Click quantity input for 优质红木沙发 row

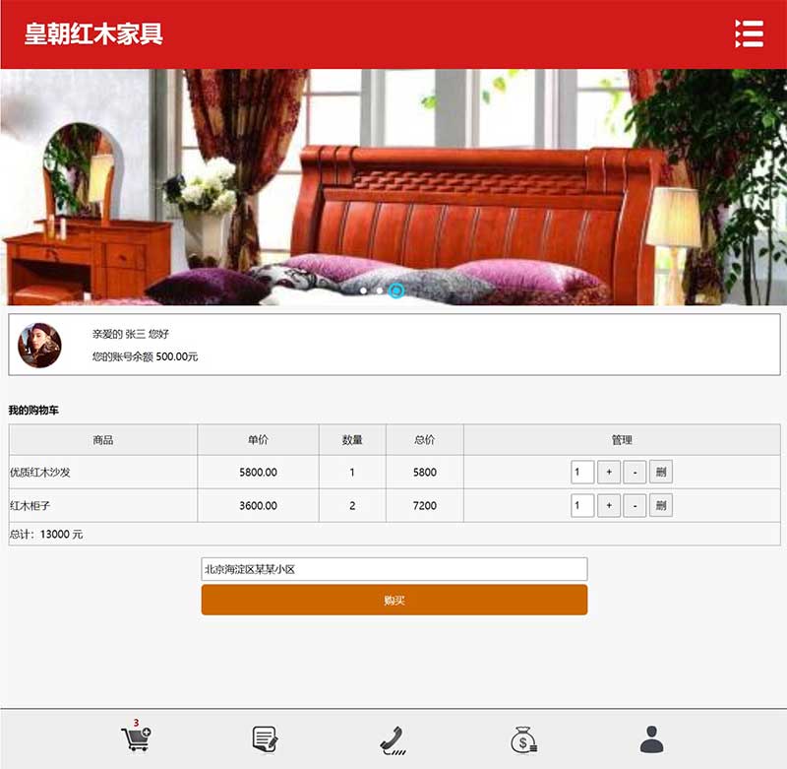click(x=582, y=473)
